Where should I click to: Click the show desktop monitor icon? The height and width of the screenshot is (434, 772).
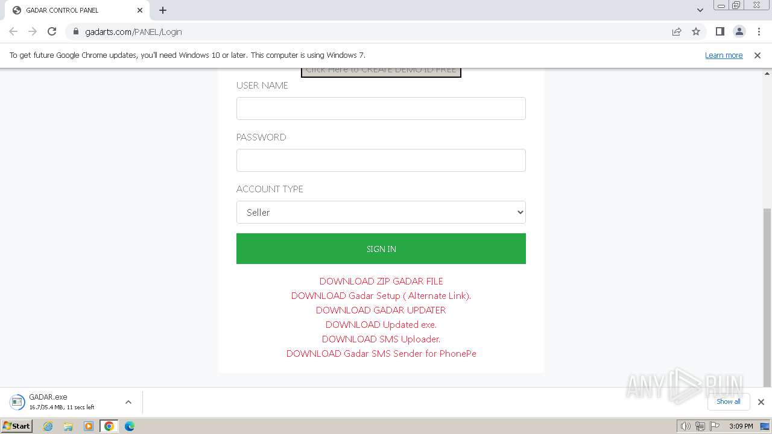tap(765, 426)
